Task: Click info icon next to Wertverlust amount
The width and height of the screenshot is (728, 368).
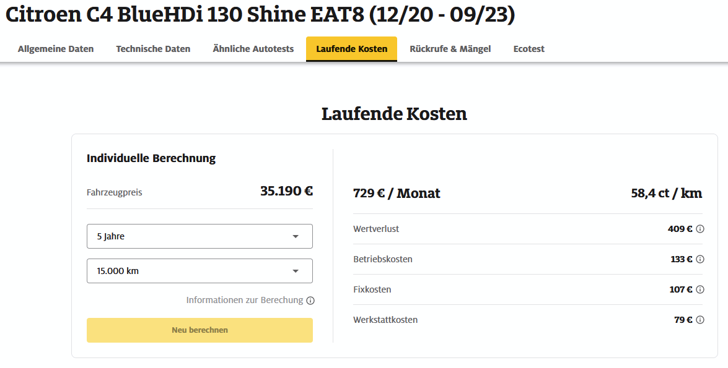Action: click(x=700, y=229)
